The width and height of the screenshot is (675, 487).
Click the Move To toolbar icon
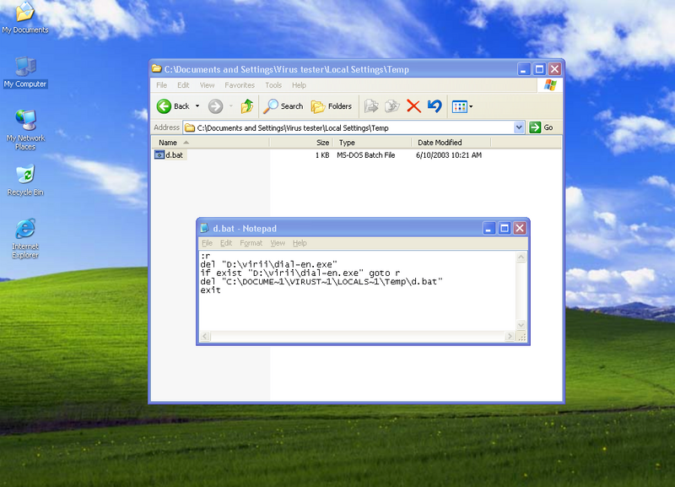[x=371, y=106]
